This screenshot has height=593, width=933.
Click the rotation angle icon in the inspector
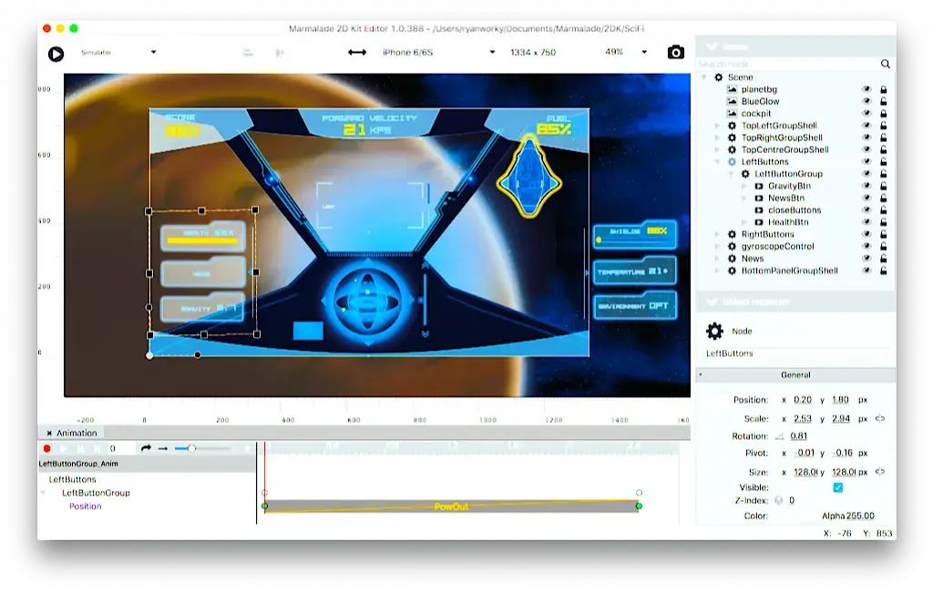(x=780, y=436)
